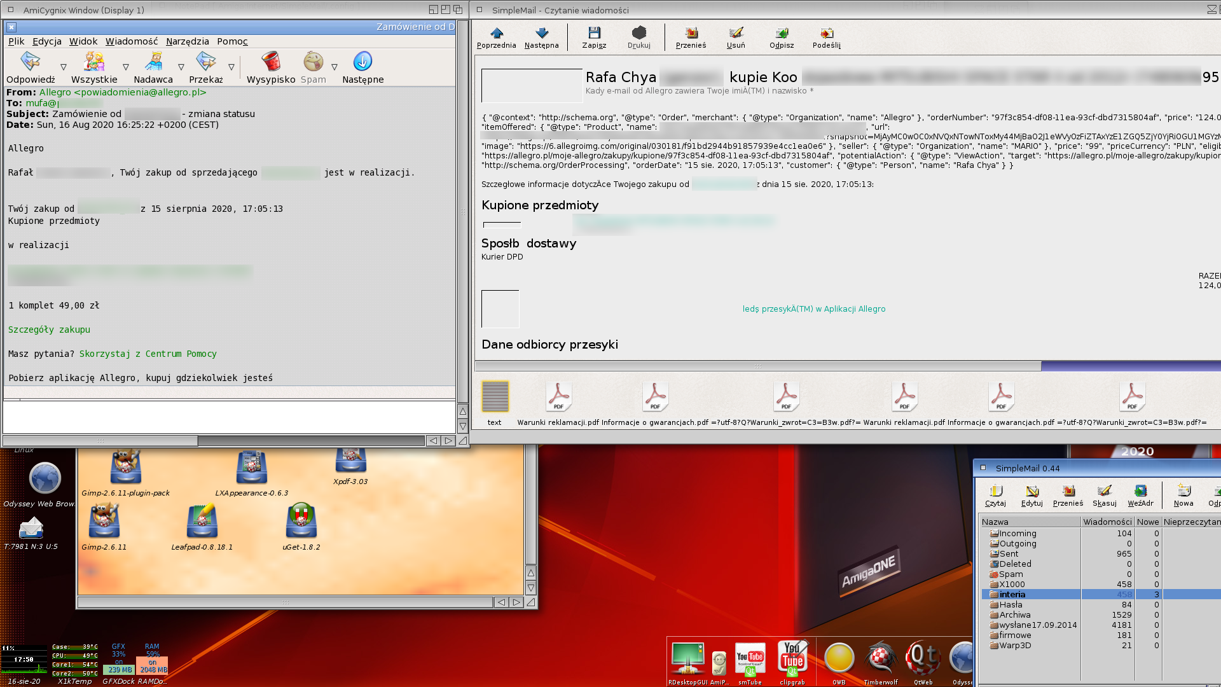This screenshot has height=687, width=1221.
Task: Launch RDesktopGUI from the dock
Action: (688, 659)
